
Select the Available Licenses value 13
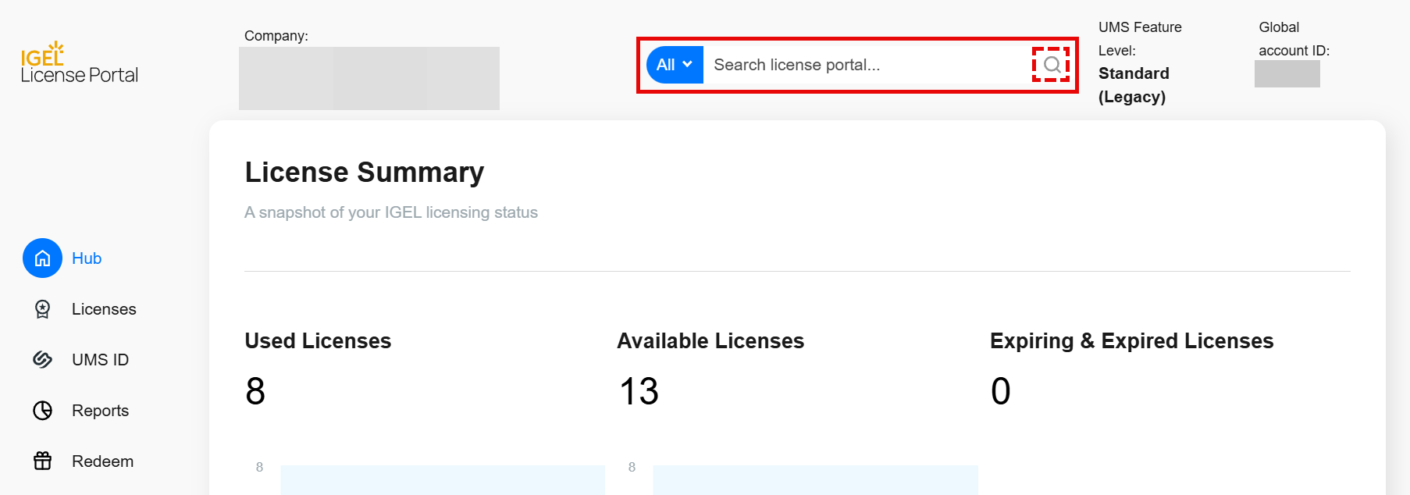(x=638, y=390)
